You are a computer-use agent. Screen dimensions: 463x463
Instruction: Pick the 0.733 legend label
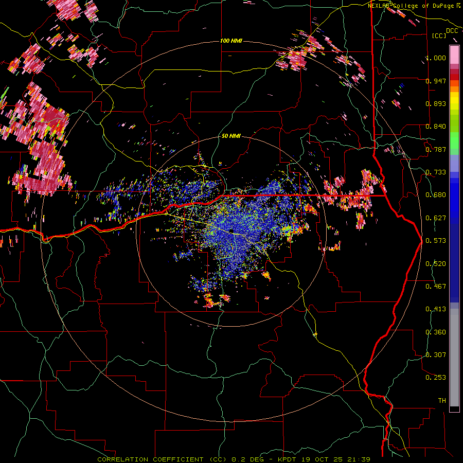(436, 172)
